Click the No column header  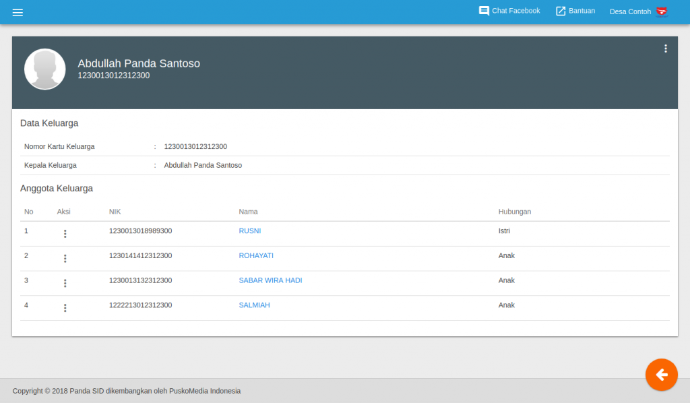pyautogui.click(x=28, y=212)
